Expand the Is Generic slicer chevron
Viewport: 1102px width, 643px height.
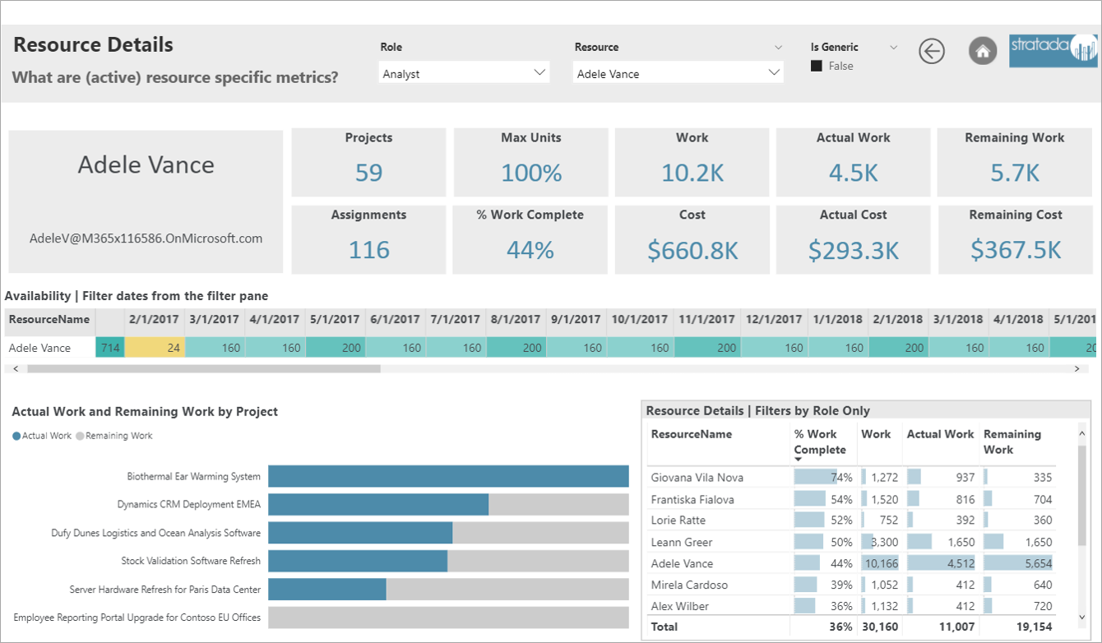[x=894, y=48]
